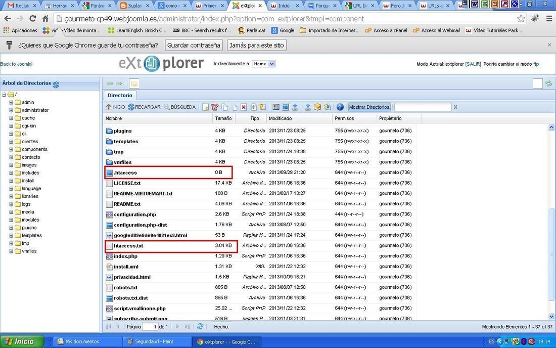
Task: Bookmark this page with the star icon
Action: (x=521, y=19)
